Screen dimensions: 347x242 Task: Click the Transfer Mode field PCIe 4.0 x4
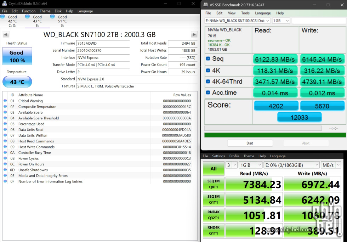point(103,64)
